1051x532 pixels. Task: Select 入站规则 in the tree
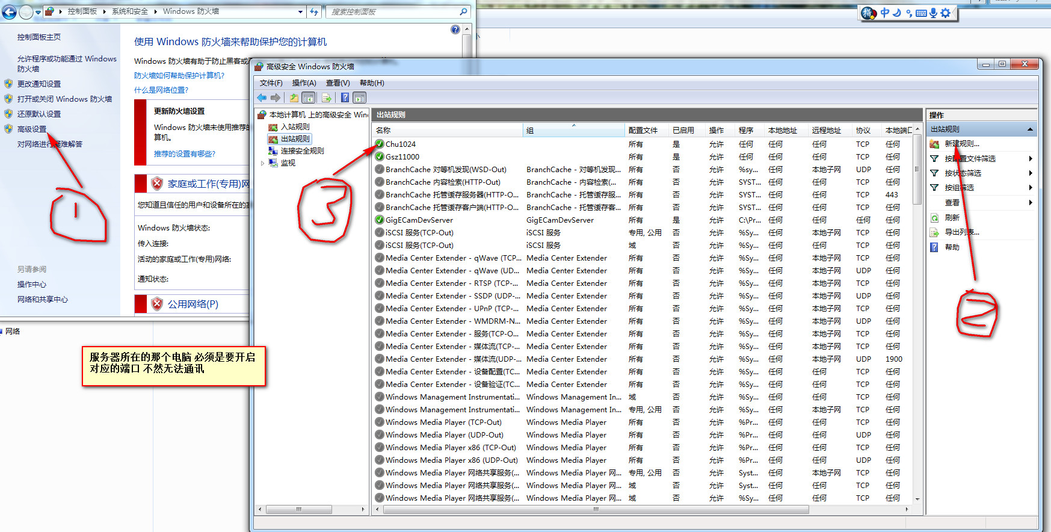tap(295, 127)
